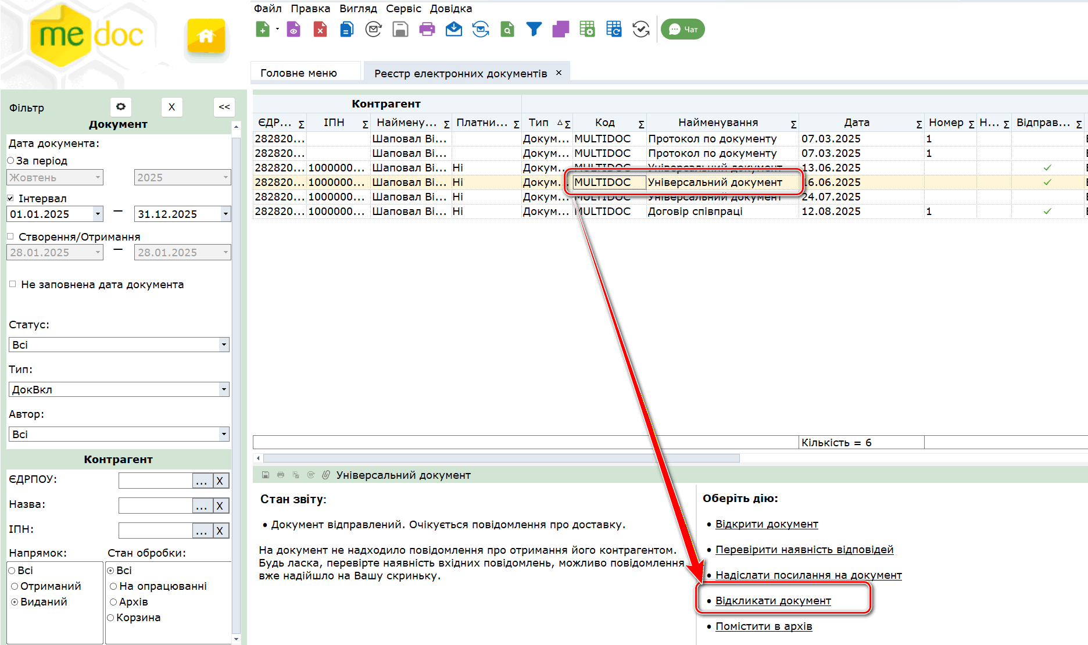Screen dimensions: 1088x645
Task: Open the Тип dropdown showing ДокВкл
Action: coord(224,389)
